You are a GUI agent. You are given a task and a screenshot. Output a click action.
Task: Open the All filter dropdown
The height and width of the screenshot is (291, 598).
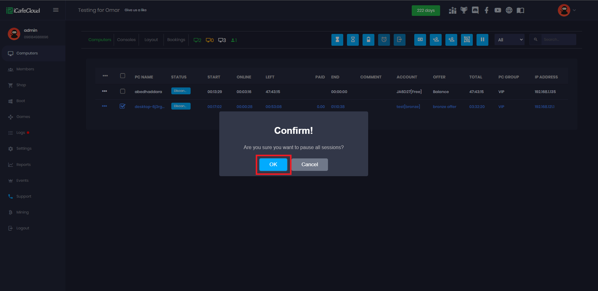510,40
